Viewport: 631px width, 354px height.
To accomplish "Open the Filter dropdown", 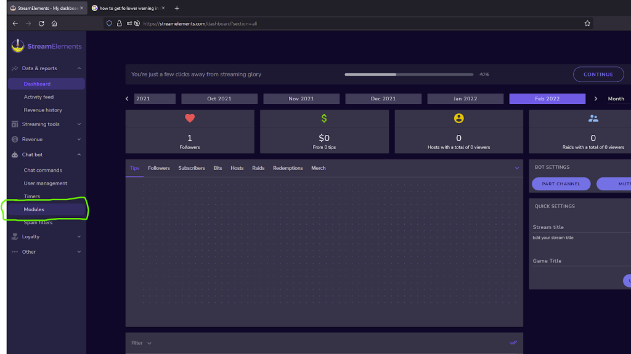I will point(141,343).
